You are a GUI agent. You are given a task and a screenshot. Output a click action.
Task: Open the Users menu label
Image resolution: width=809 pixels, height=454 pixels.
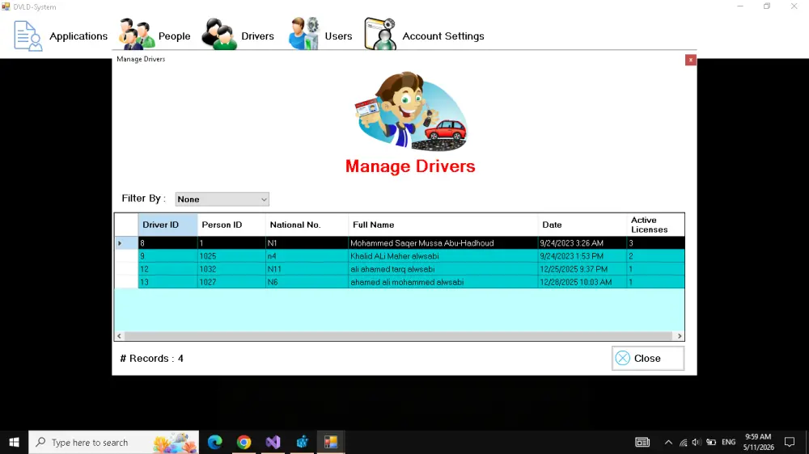tap(338, 36)
